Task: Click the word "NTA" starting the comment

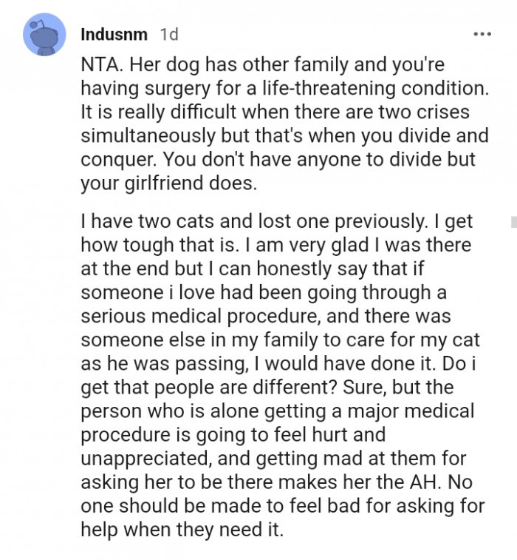Action: (100, 65)
